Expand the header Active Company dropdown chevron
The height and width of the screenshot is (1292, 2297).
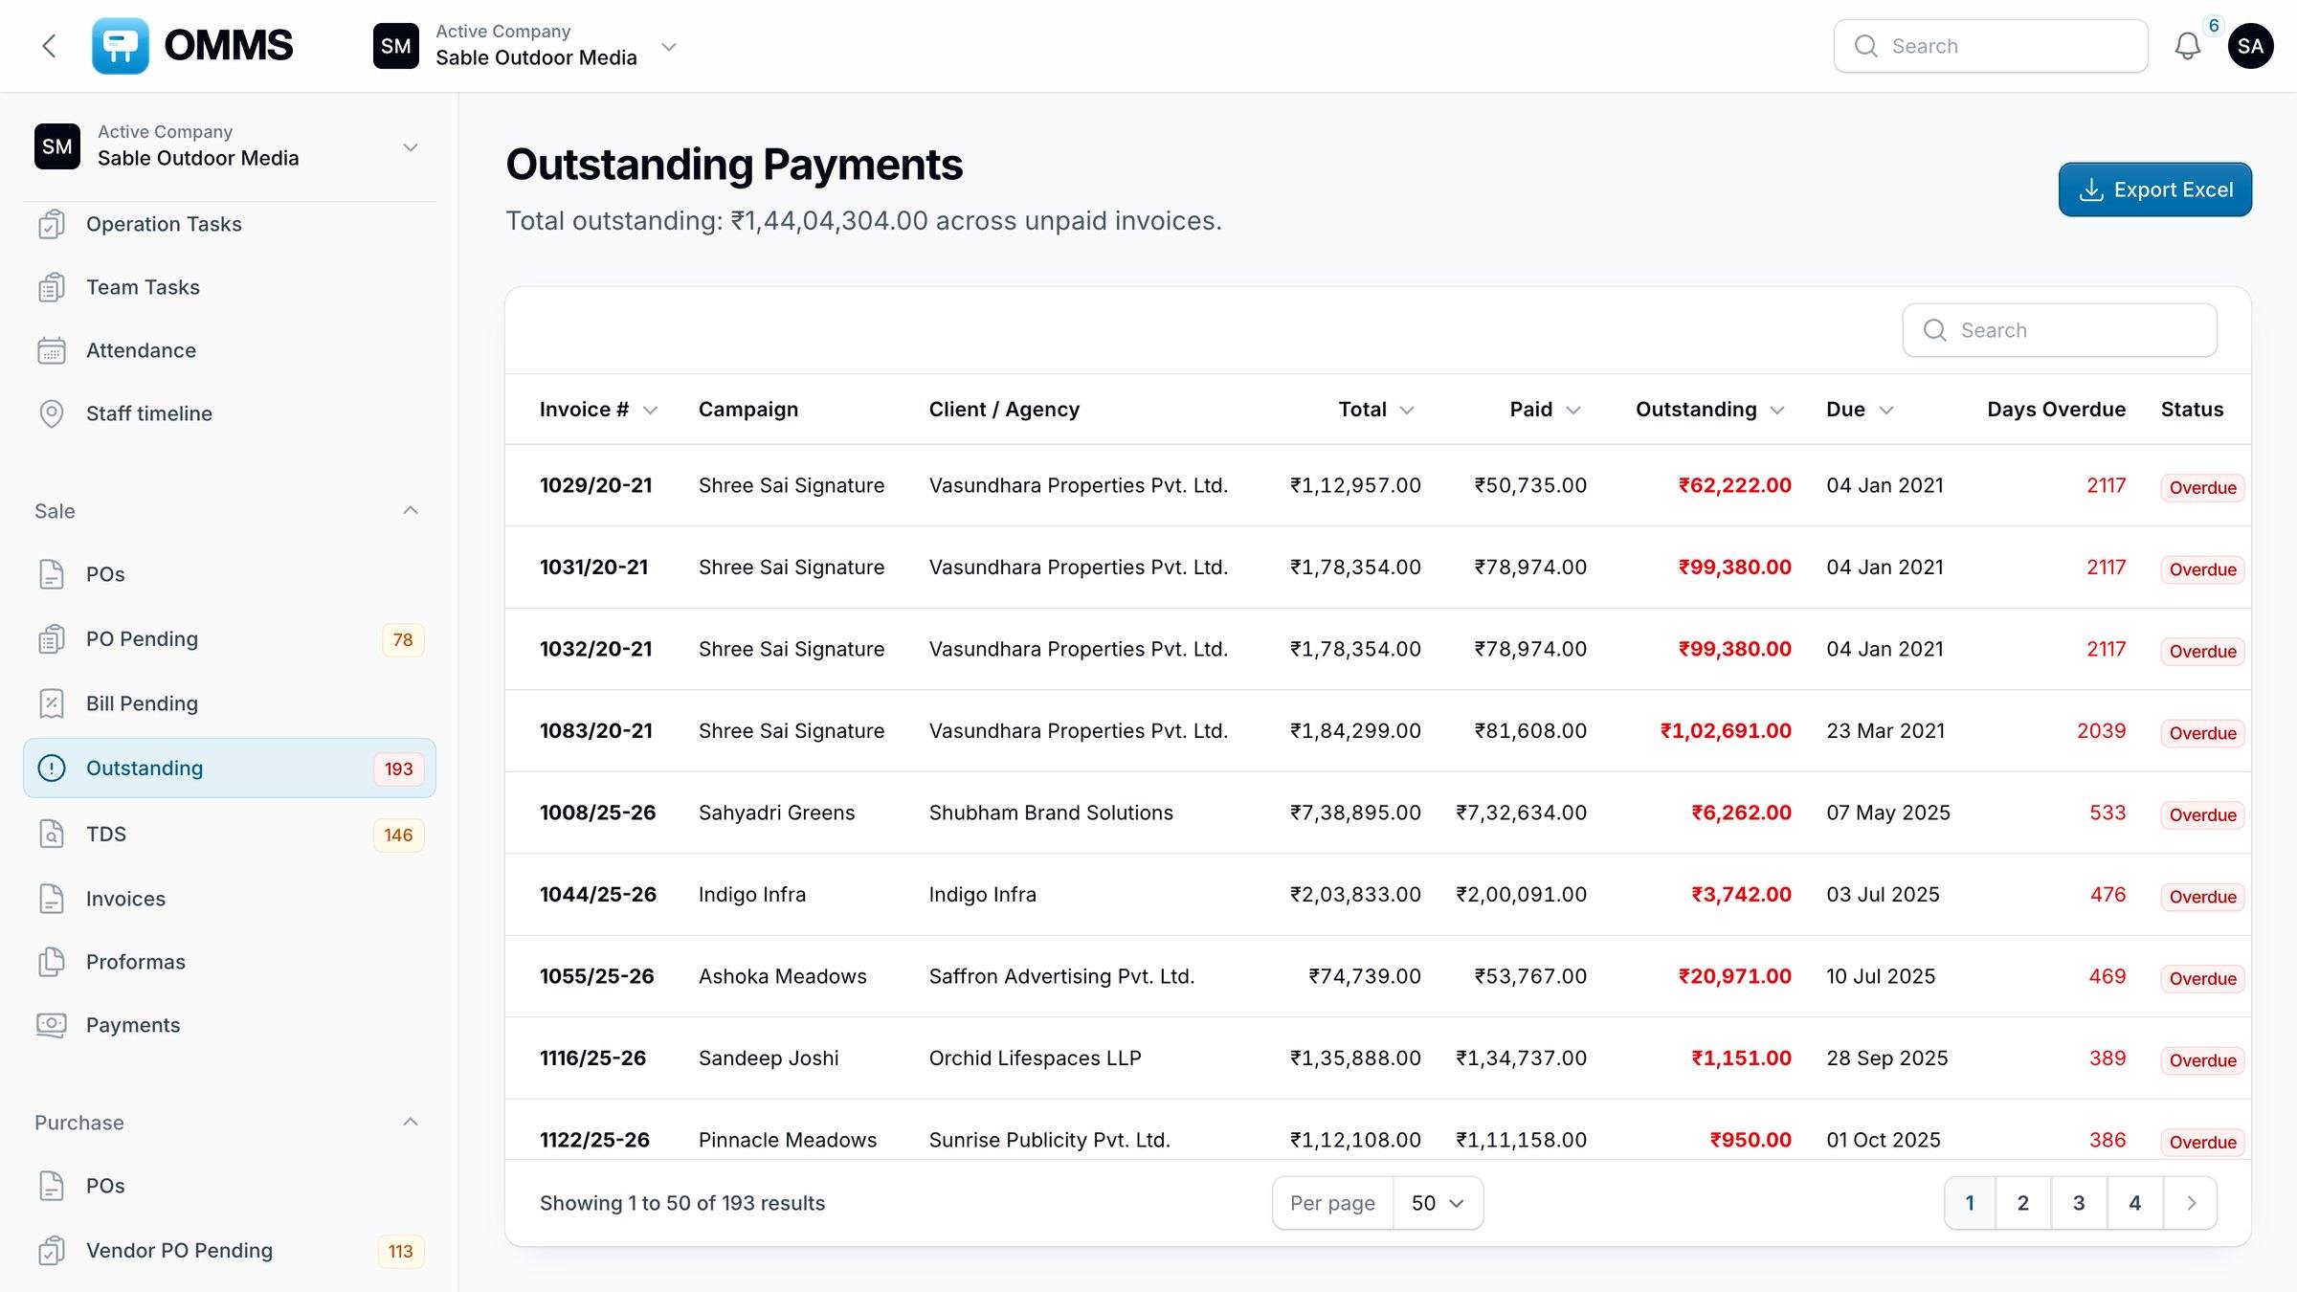coord(669,46)
